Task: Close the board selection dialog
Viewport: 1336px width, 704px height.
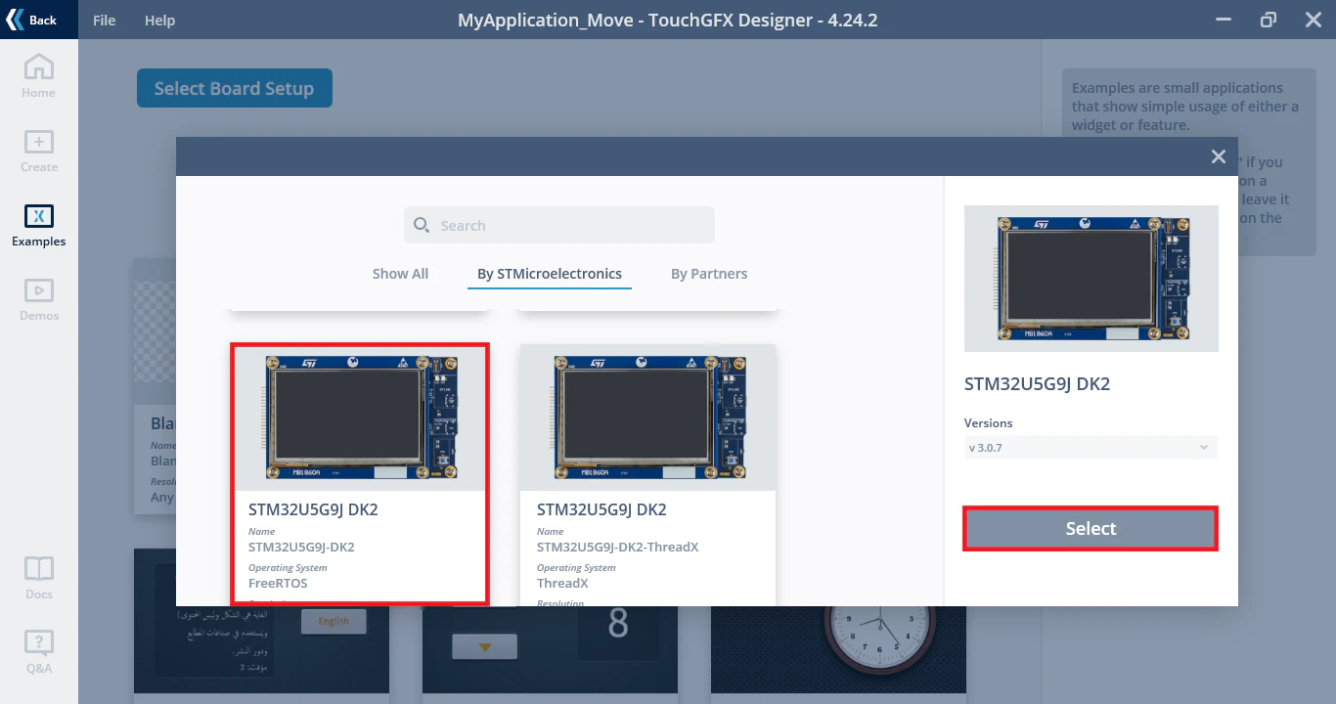Action: [x=1219, y=156]
